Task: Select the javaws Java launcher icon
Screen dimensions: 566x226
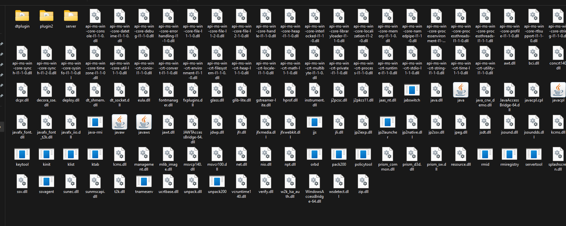Action: (144, 122)
